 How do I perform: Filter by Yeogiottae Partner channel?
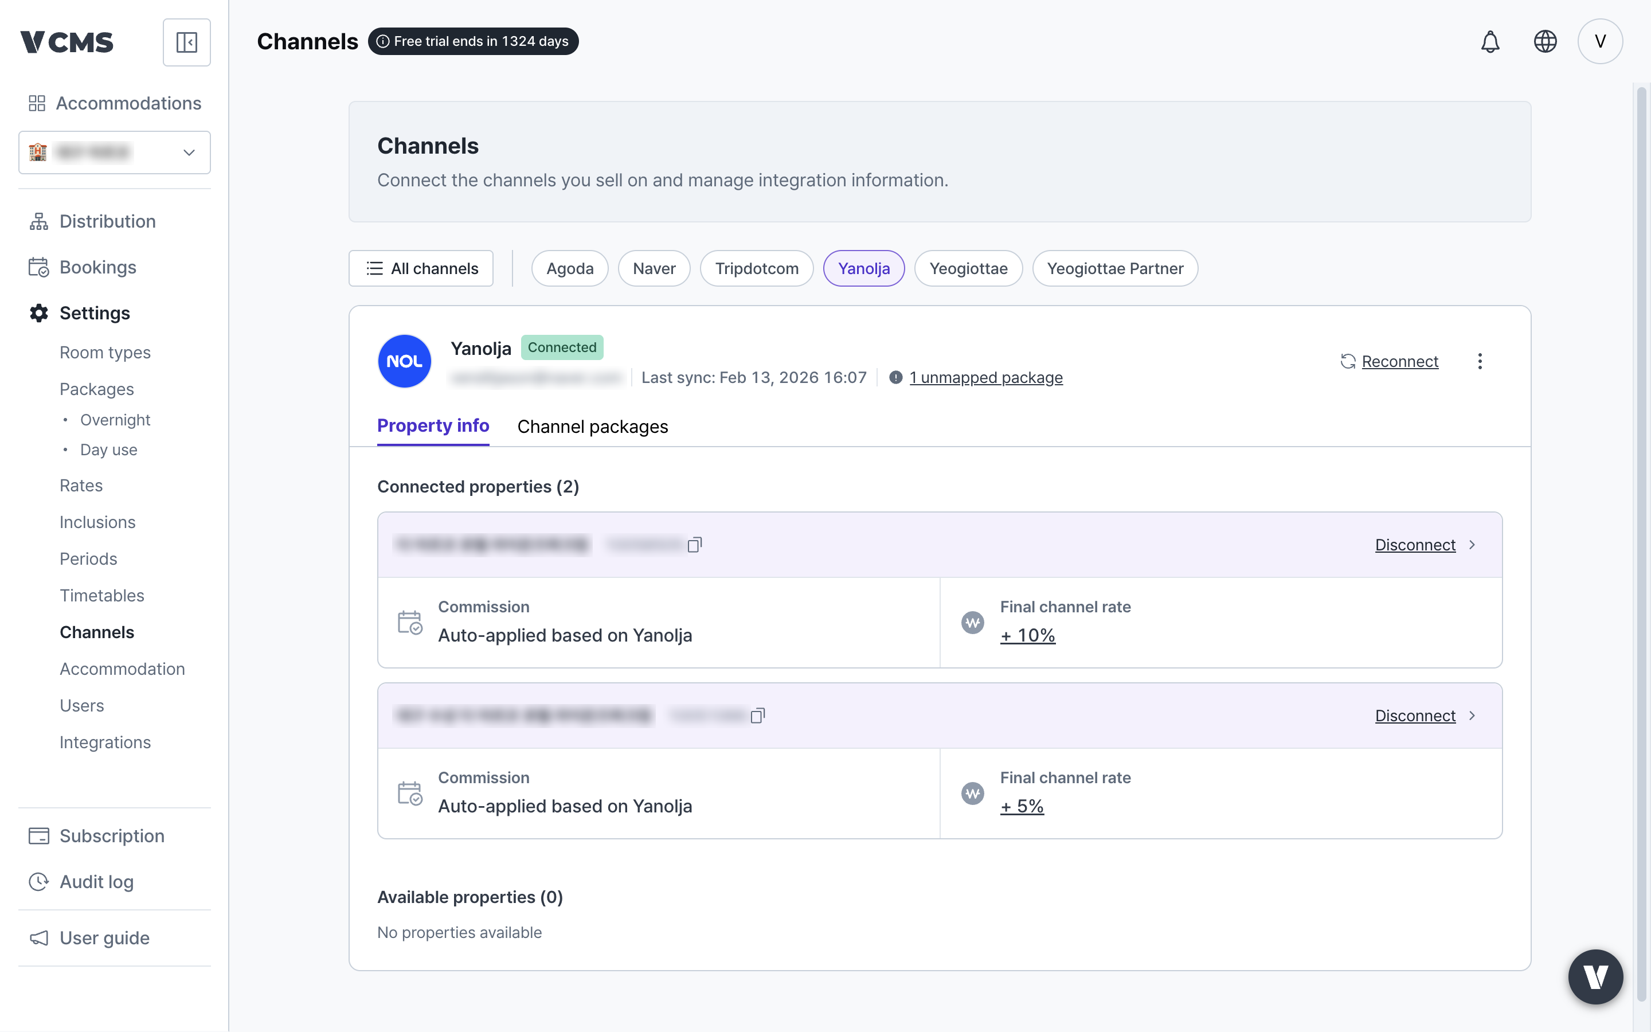tap(1115, 268)
